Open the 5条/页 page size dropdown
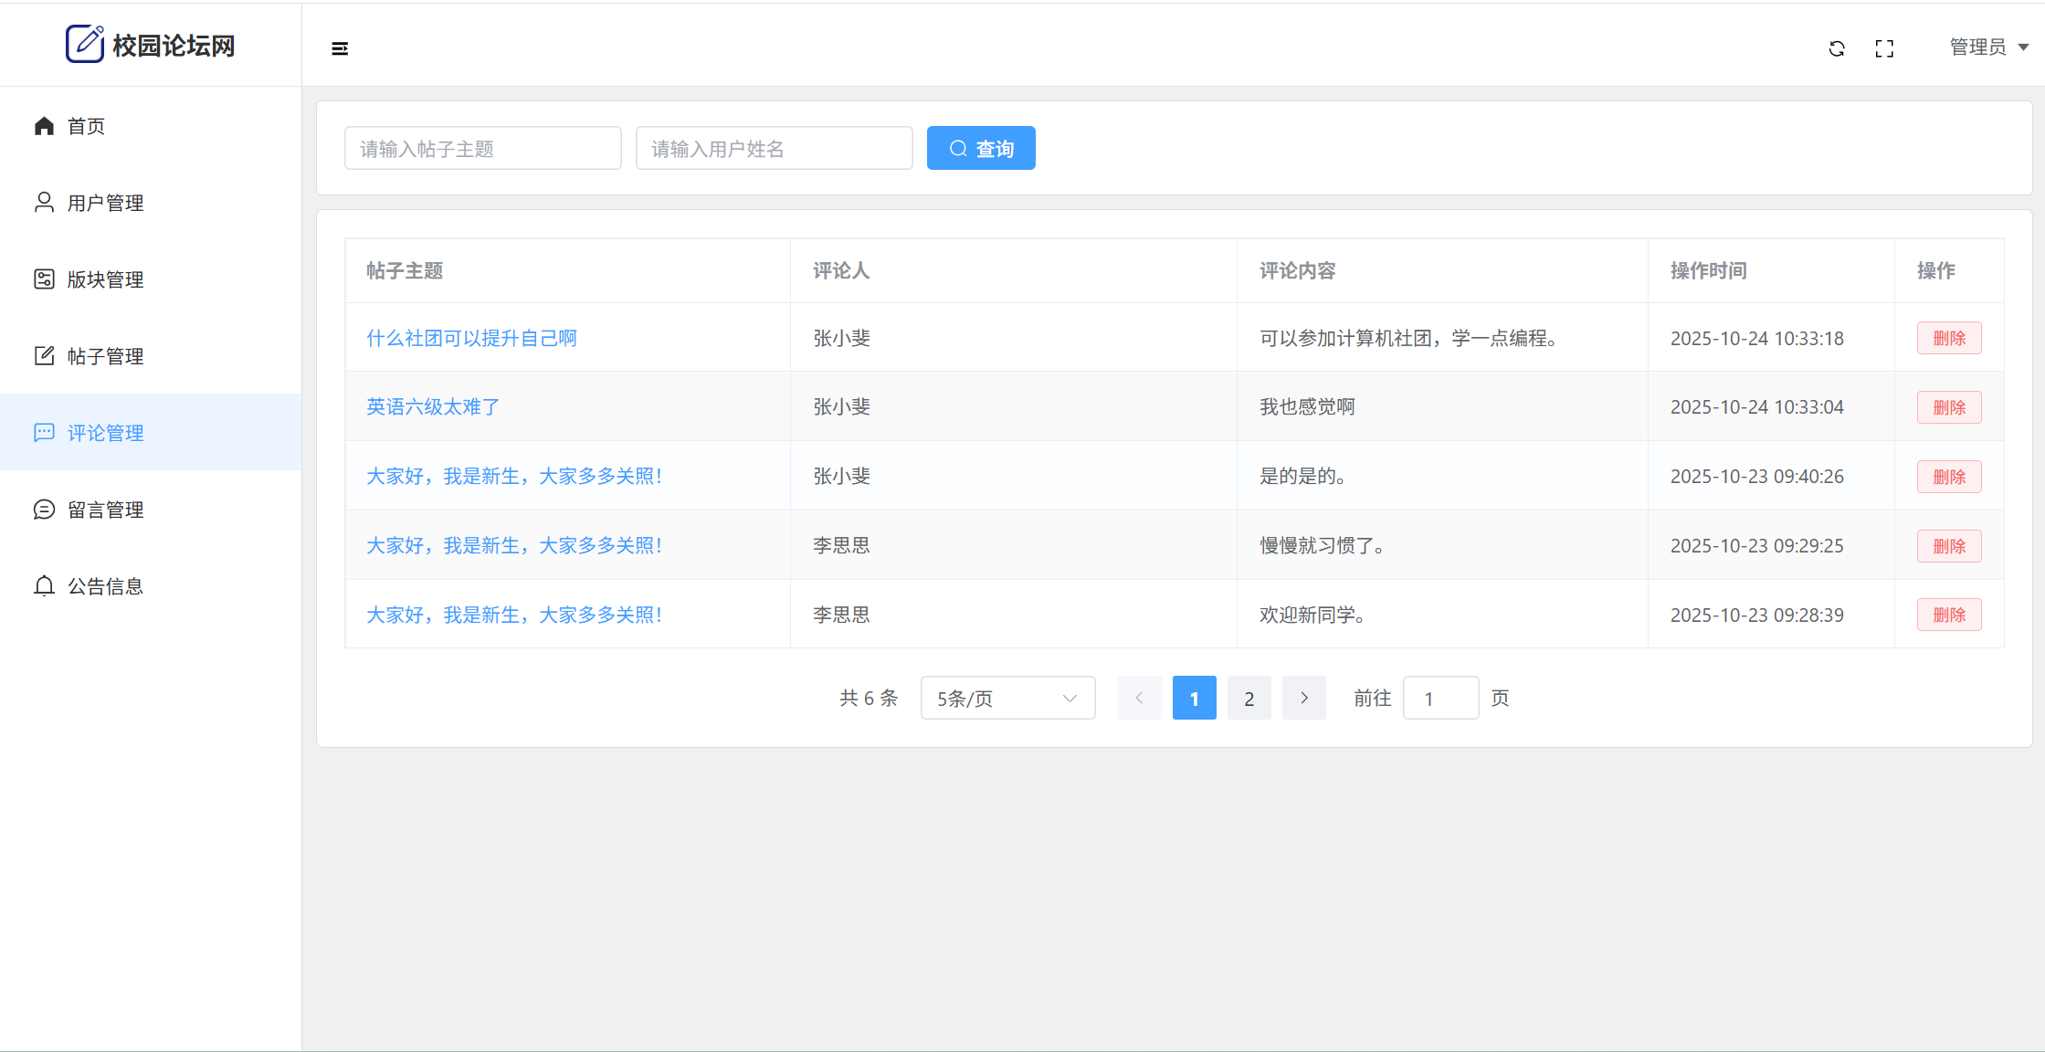The image size is (2045, 1052). [x=1007, y=699]
